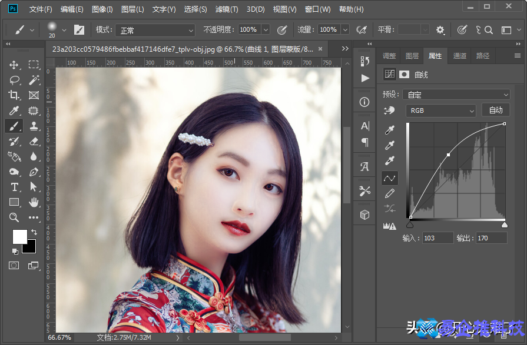Select the Lasso tool

pos(14,80)
